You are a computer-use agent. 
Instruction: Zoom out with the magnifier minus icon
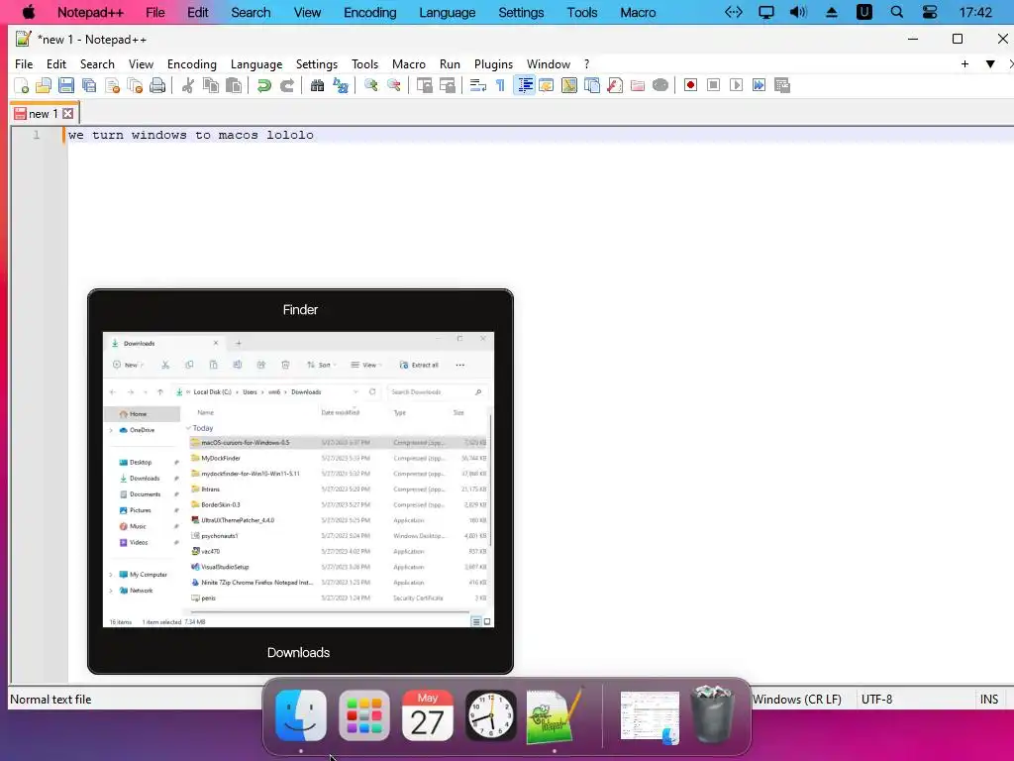393,85
